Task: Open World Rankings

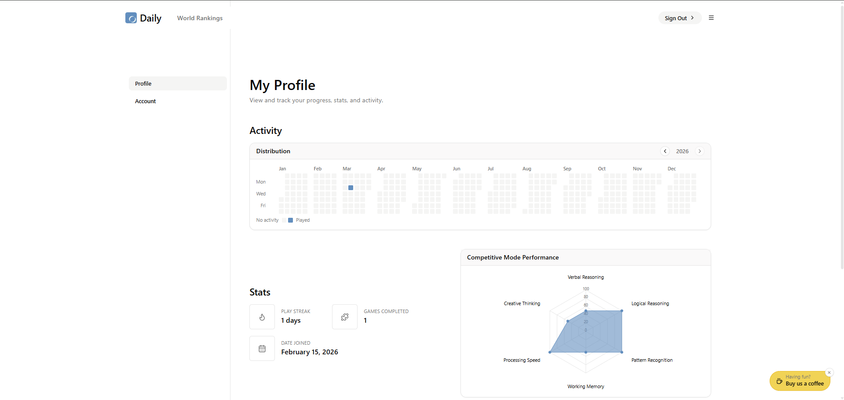Action: [x=200, y=18]
